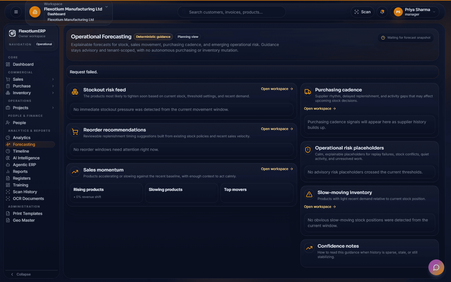
Task: Click the Stockout risk feed boxes icon
Action: click(75, 92)
